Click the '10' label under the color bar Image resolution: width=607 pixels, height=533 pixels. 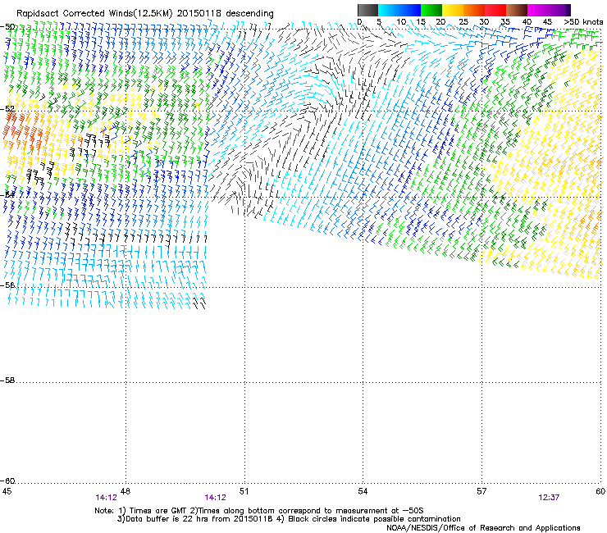pyautogui.click(x=401, y=22)
